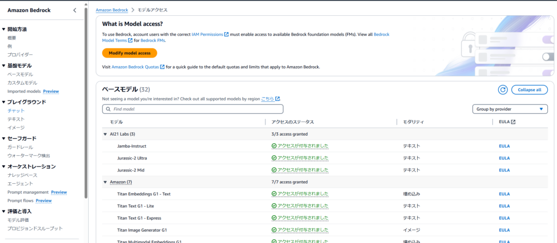Open ガードレール in the sidebar
Image resolution: width=557 pixels, height=243 pixels.
pyautogui.click(x=20, y=147)
